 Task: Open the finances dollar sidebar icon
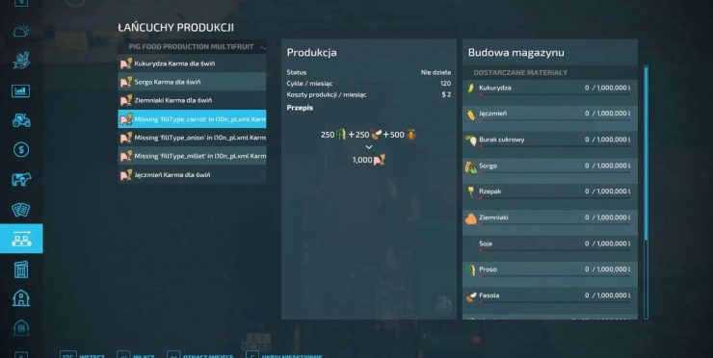point(21,150)
